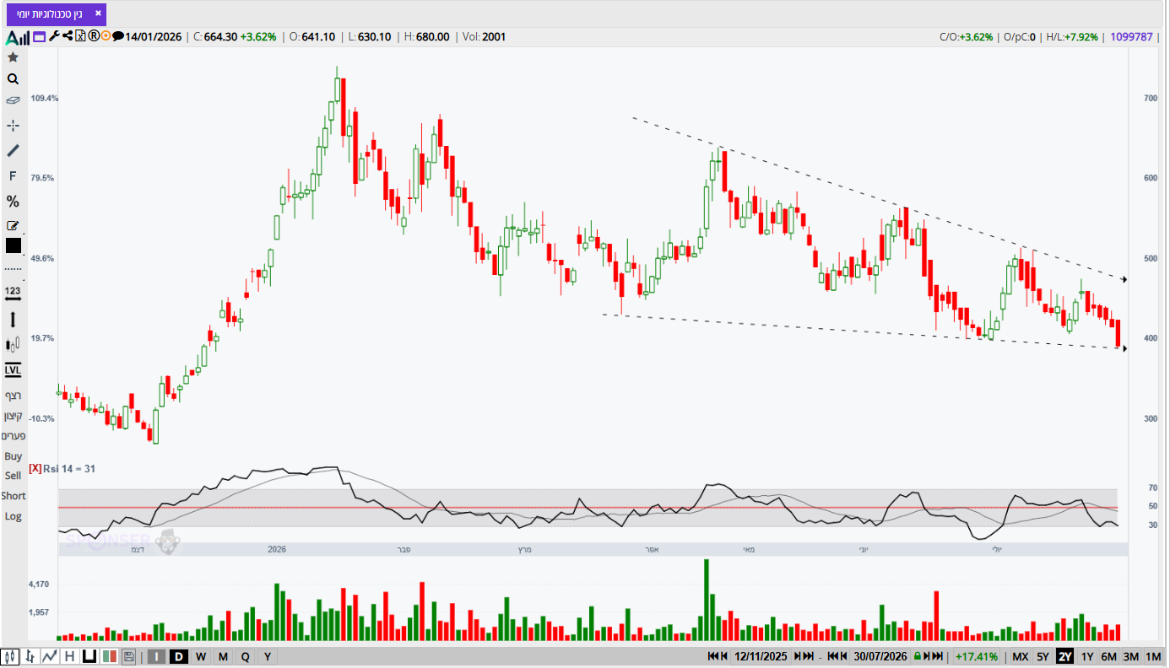1170x668 pixels.
Task: Open the dotted line style selector
Action: [13, 269]
